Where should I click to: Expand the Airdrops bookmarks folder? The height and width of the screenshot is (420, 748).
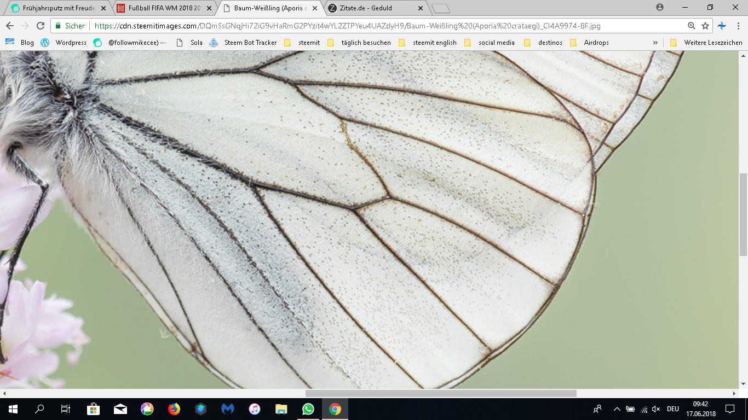click(x=589, y=42)
